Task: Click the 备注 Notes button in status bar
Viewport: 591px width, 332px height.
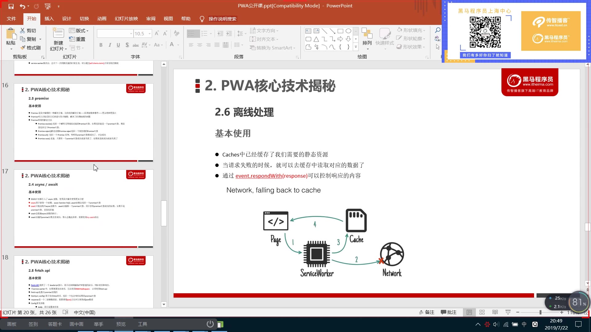Action: coord(427,312)
